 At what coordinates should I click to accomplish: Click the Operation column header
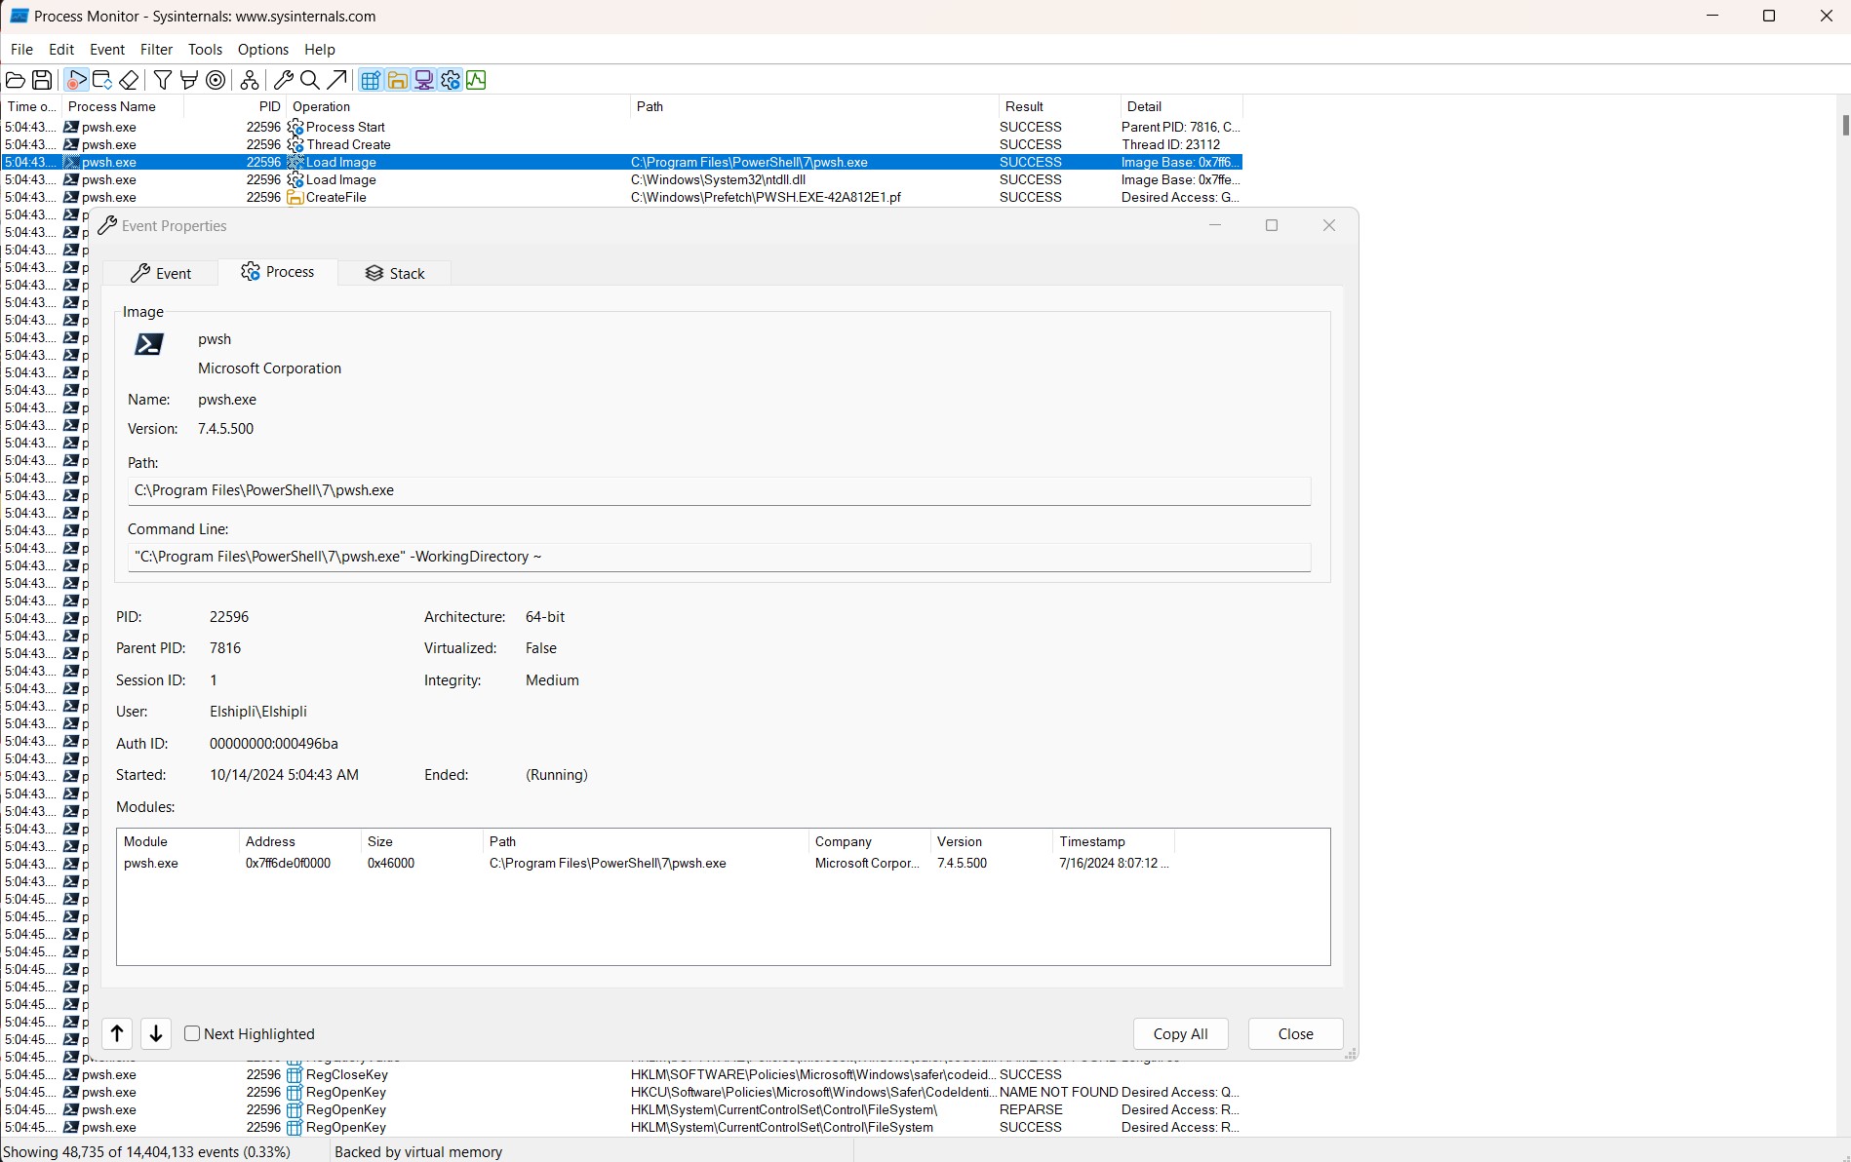click(x=458, y=106)
